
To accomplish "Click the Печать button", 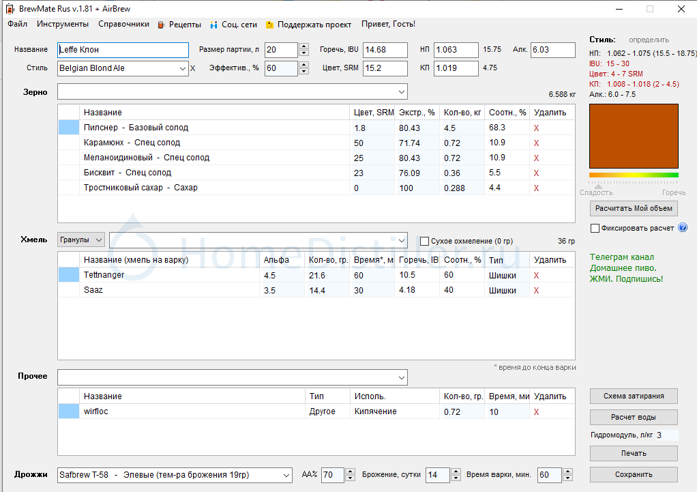I will point(634,453).
